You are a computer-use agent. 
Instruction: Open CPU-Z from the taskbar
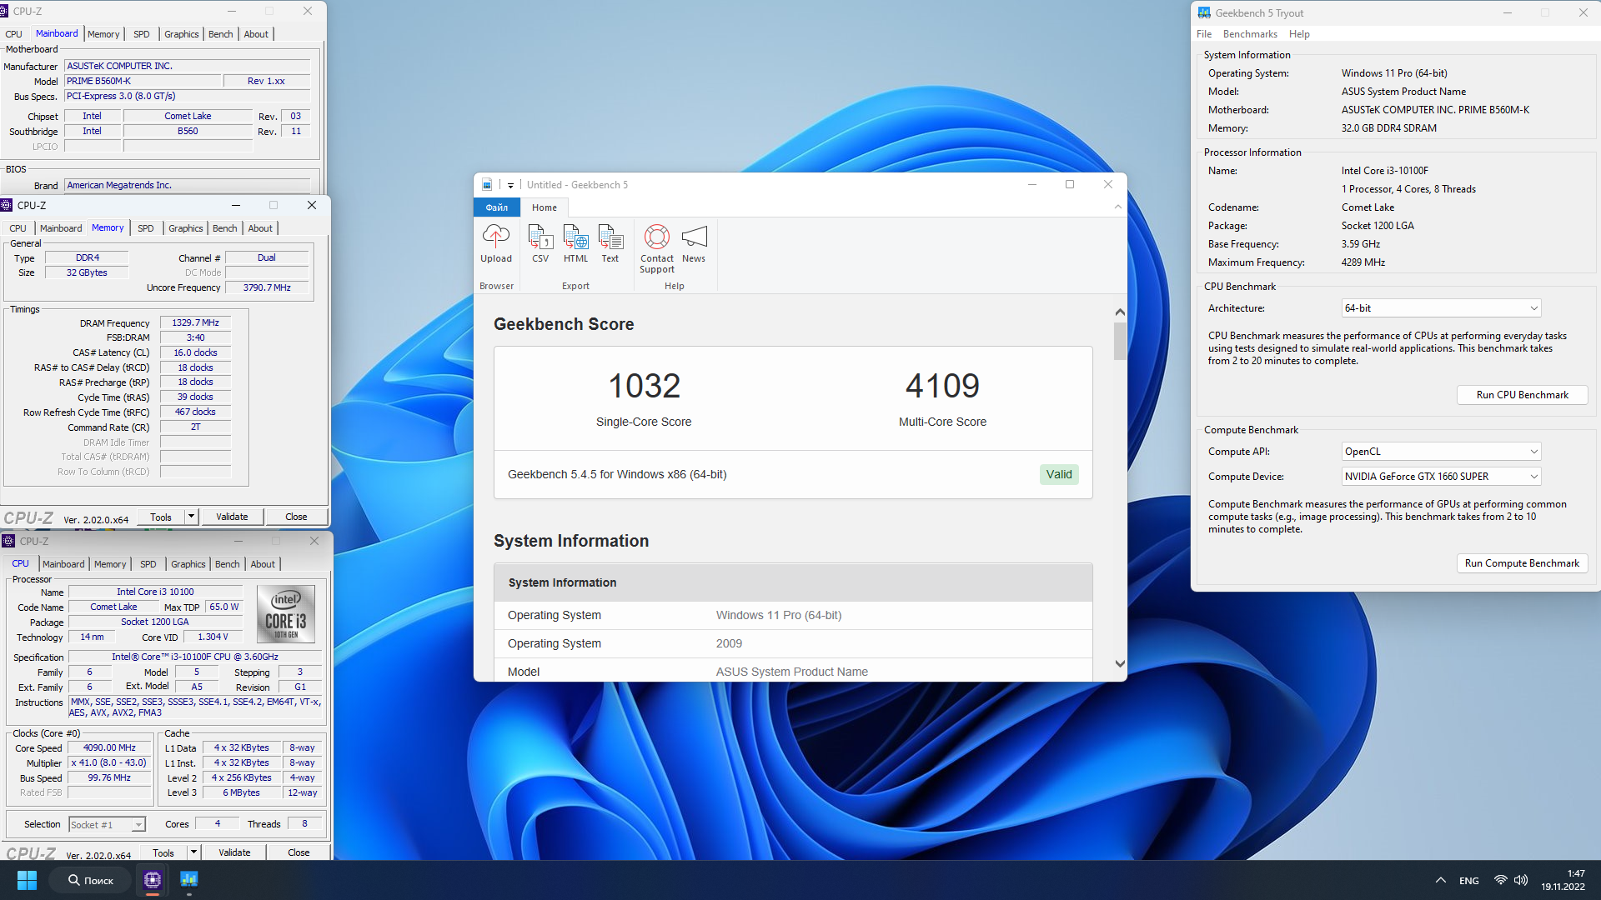(x=153, y=880)
